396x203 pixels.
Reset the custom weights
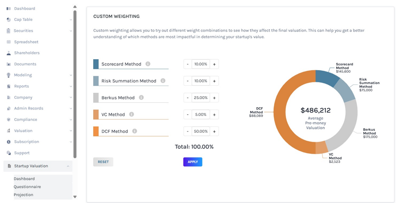click(103, 162)
